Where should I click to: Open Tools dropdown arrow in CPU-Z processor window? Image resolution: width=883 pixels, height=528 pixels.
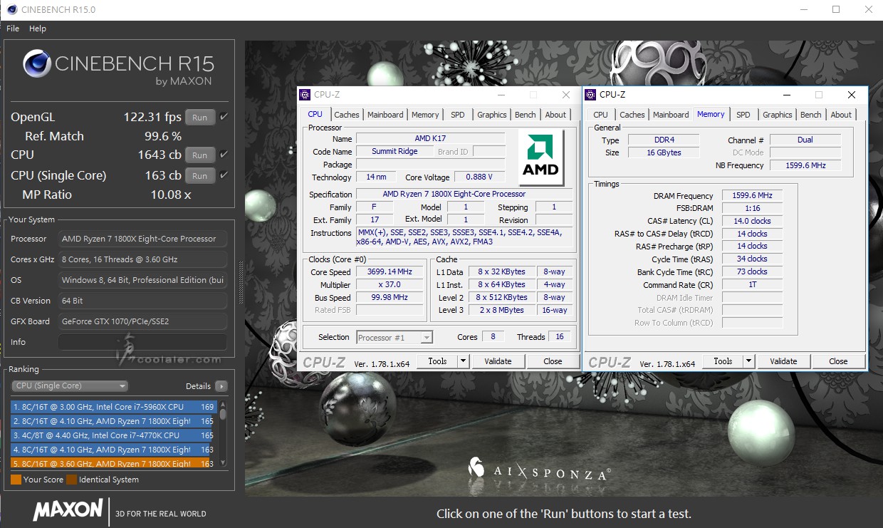click(463, 361)
